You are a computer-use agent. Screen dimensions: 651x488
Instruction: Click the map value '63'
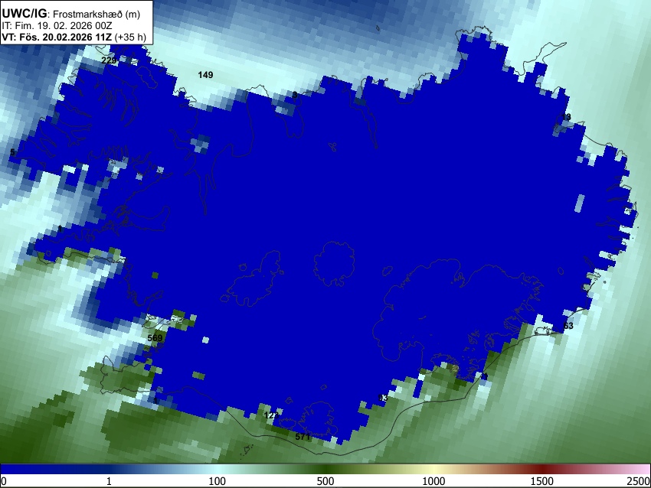click(568, 326)
